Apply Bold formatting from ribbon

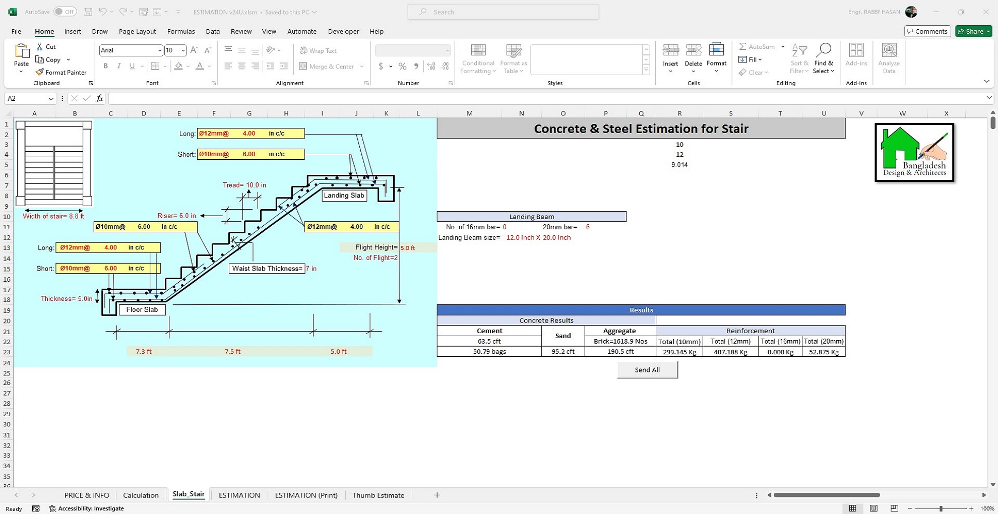point(105,66)
